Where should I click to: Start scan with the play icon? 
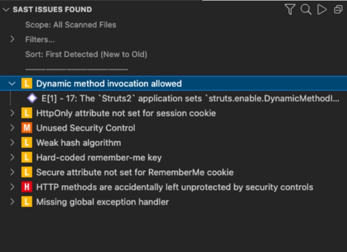[322, 9]
